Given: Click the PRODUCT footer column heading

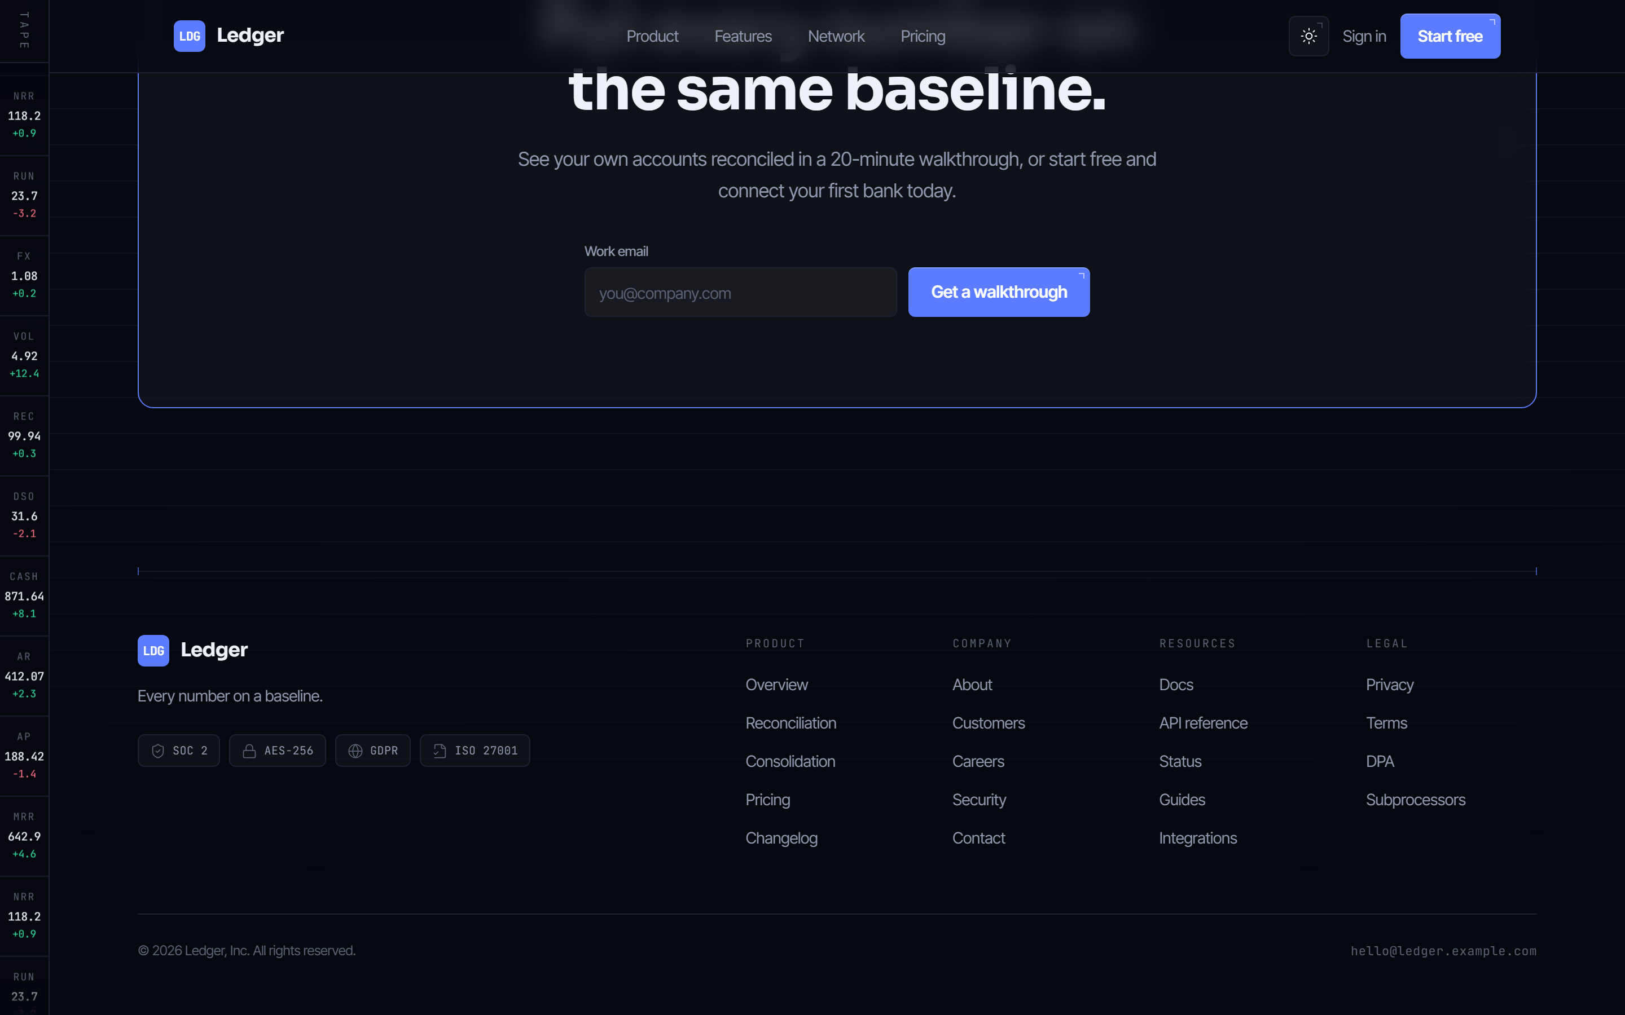Looking at the screenshot, I should (x=775, y=643).
